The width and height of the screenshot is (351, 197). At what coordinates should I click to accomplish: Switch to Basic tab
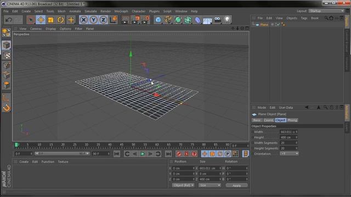(x=257, y=120)
